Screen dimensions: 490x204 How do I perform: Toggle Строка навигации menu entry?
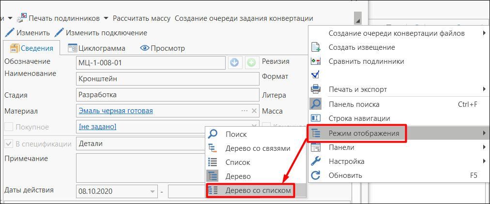(399, 118)
